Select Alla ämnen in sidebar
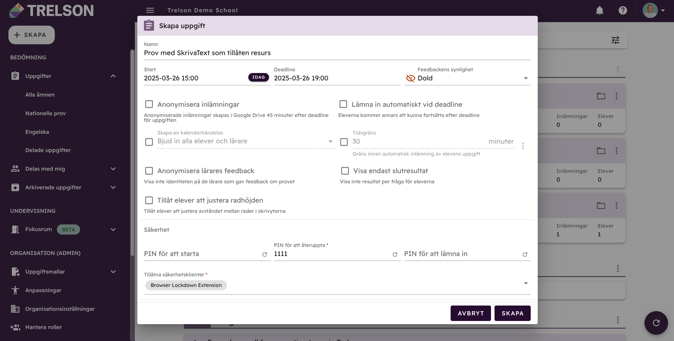This screenshot has width=674, height=341. (40, 95)
